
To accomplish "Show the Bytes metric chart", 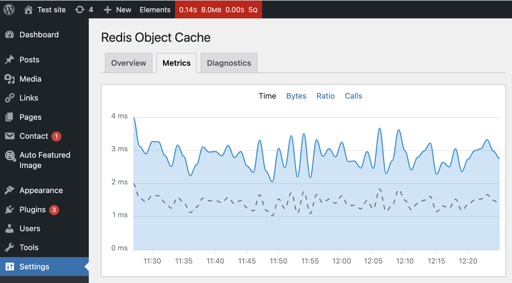I will pyautogui.click(x=296, y=96).
